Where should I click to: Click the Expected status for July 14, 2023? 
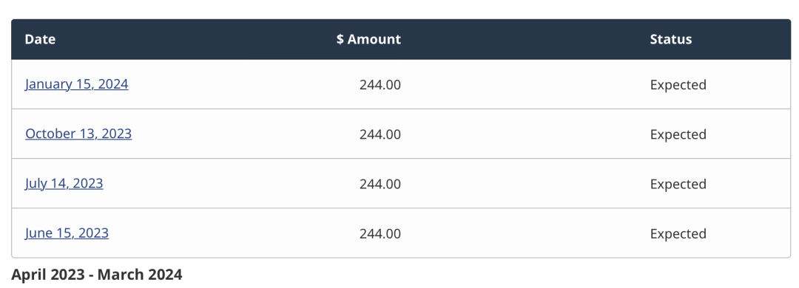[x=678, y=184]
